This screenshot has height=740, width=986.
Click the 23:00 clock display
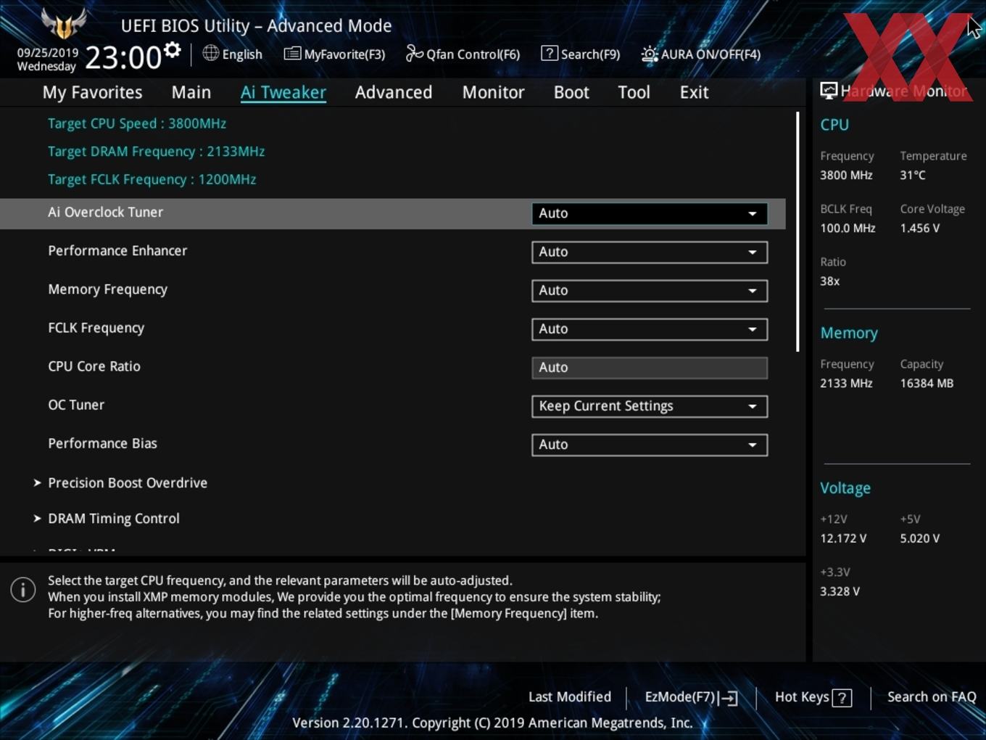click(x=123, y=57)
